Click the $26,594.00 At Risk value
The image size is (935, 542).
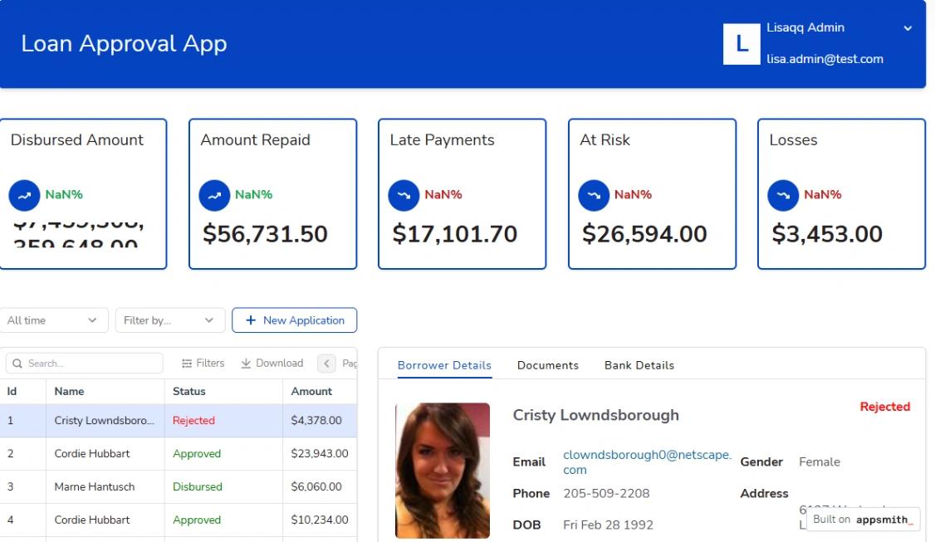coord(644,234)
